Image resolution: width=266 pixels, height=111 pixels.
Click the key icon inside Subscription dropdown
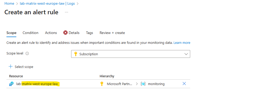(x=76, y=54)
